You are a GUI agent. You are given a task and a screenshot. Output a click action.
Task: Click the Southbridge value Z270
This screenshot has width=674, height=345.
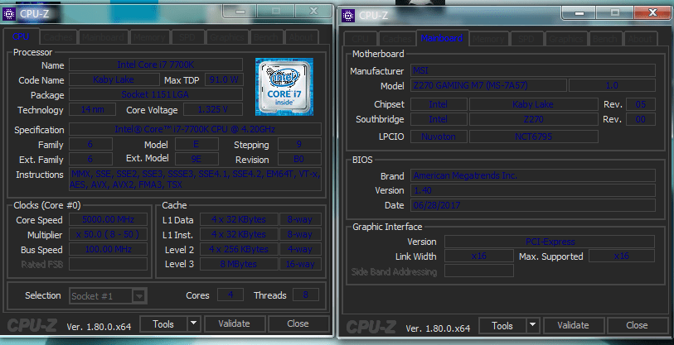pyautogui.click(x=533, y=119)
